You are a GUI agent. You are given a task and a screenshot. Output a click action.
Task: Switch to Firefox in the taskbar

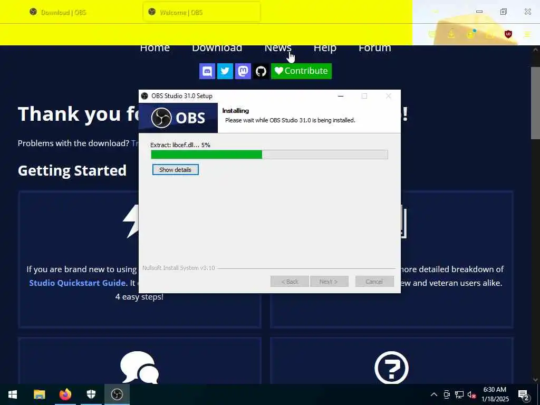click(65, 394)
